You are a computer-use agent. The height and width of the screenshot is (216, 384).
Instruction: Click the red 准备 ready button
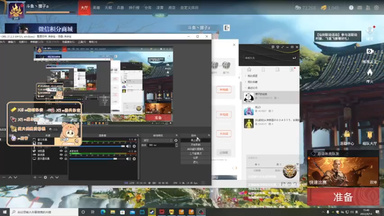[x=343, y=197]
